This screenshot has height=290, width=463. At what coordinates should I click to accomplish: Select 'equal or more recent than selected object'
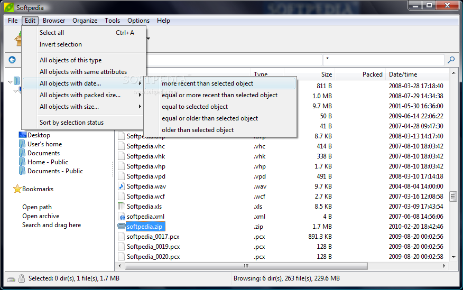click(220, 95)
